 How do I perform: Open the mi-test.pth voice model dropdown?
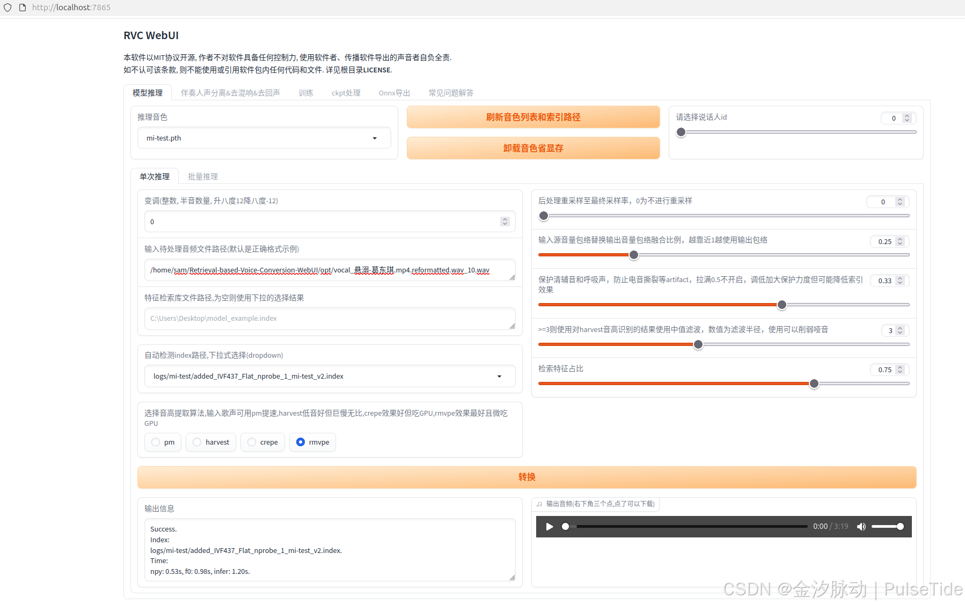point(264,138)
